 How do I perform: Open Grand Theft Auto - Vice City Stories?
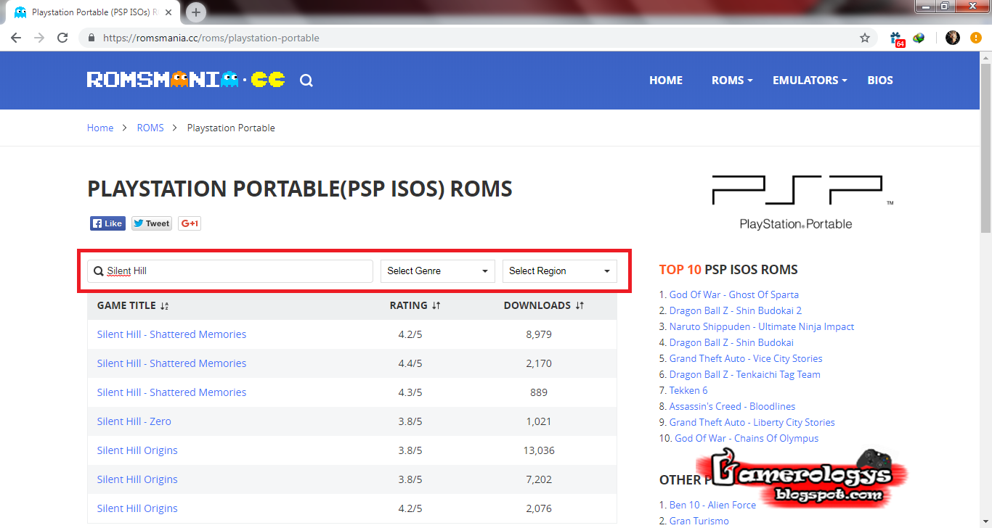coord(746,358)
